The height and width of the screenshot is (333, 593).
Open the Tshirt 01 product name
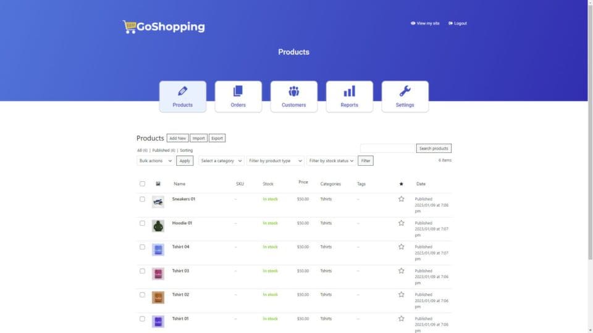coord(180,319)
